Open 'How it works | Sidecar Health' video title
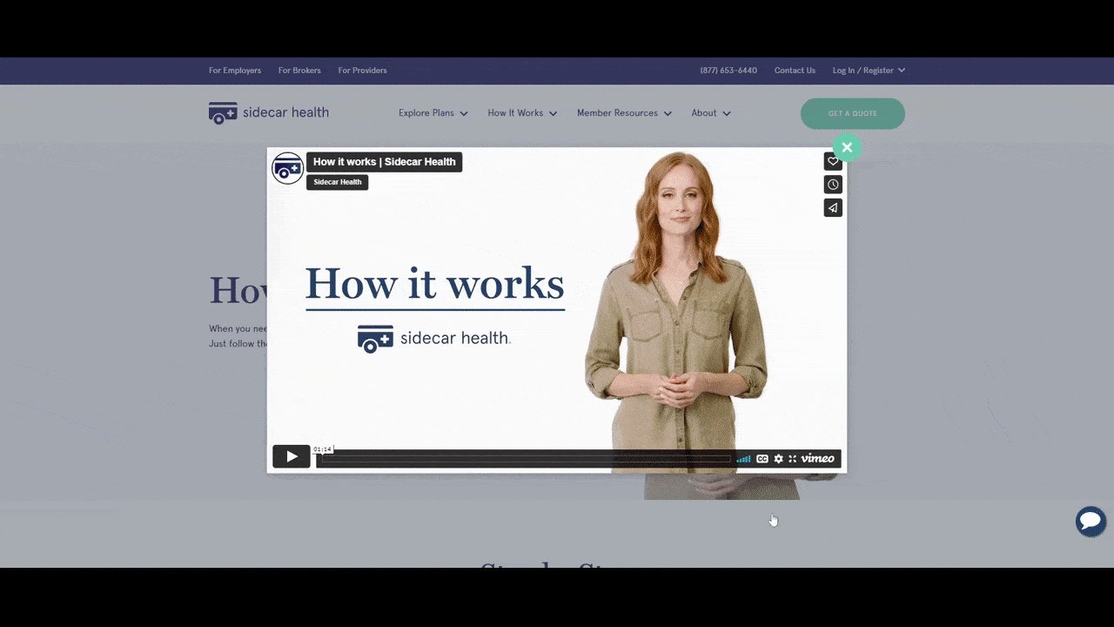This screenshot has width=1114, height=627. (384, 162)
